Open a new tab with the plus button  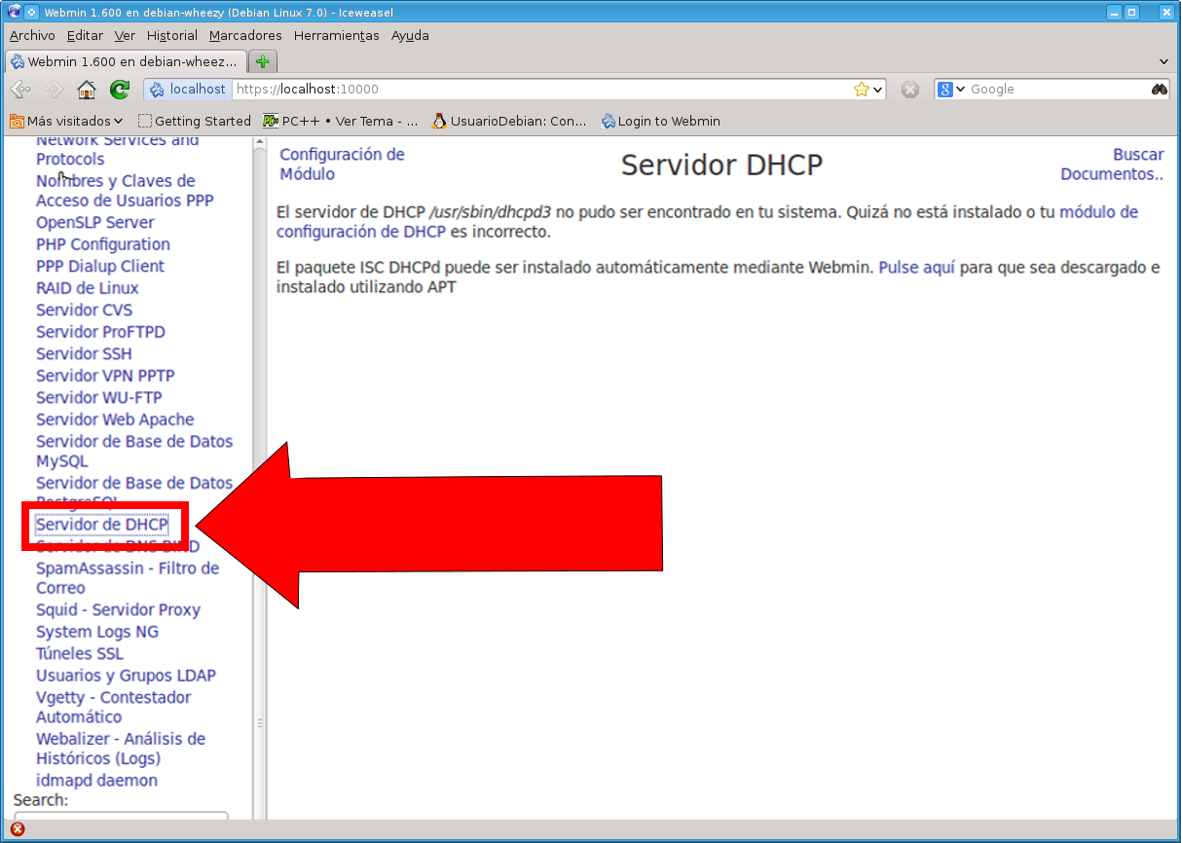(262, 61)
